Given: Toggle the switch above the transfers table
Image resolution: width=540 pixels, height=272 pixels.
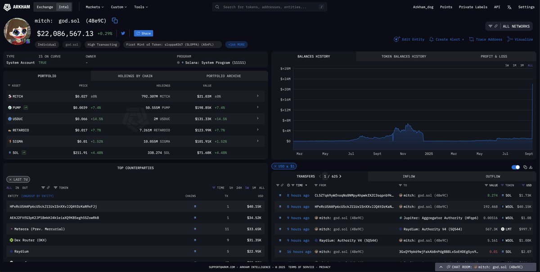Looking at the screenshot, I should pyautogui.click(x=516, y=167).
